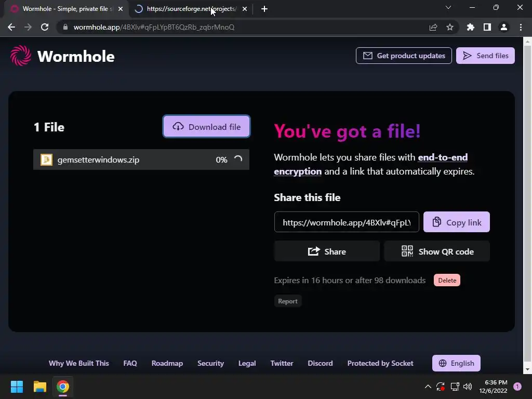532x399 pixels.
Task: Open the taskbar clock and date
Action: pos(493,387)
